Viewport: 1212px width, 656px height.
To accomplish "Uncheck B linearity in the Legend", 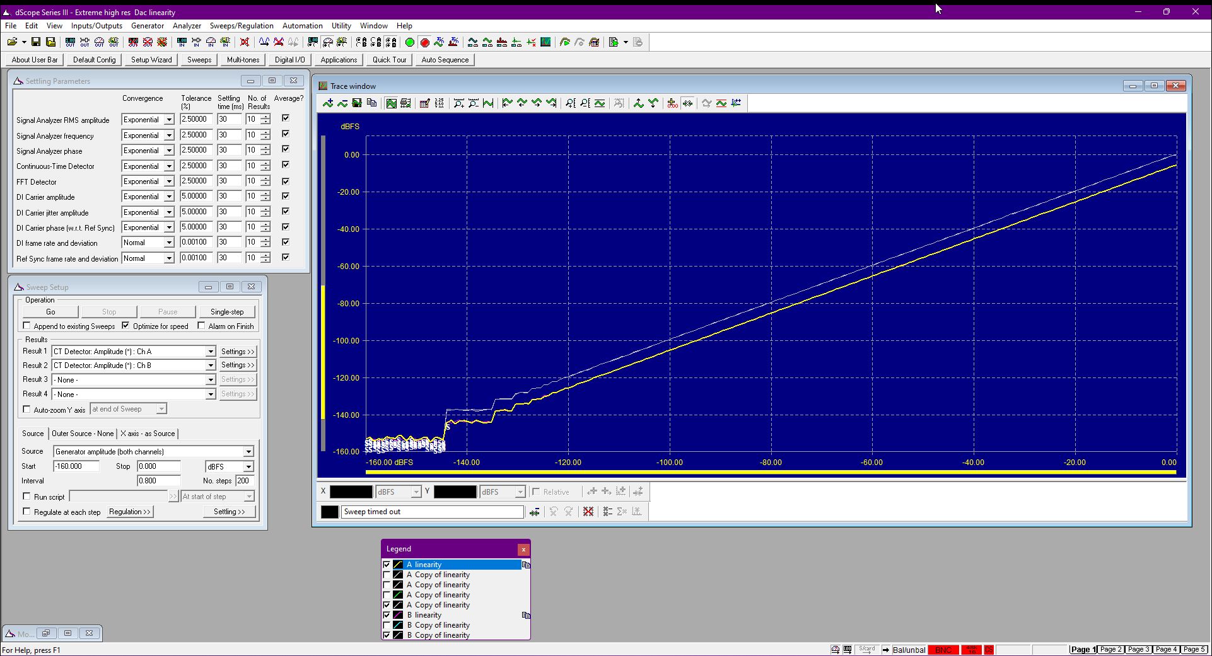I will click(387, 615).
